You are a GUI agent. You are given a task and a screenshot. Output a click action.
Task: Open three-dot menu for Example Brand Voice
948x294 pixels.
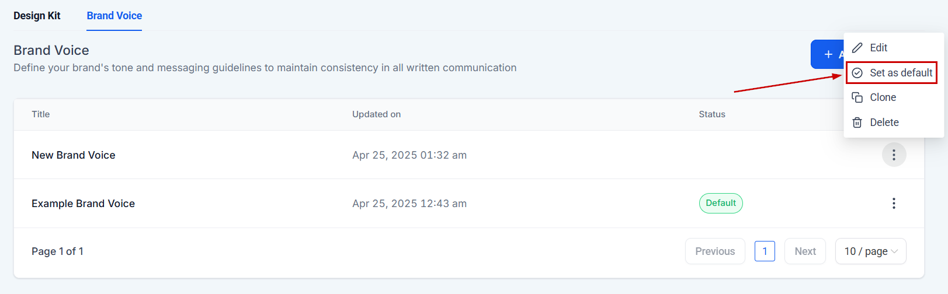[894, 204]
